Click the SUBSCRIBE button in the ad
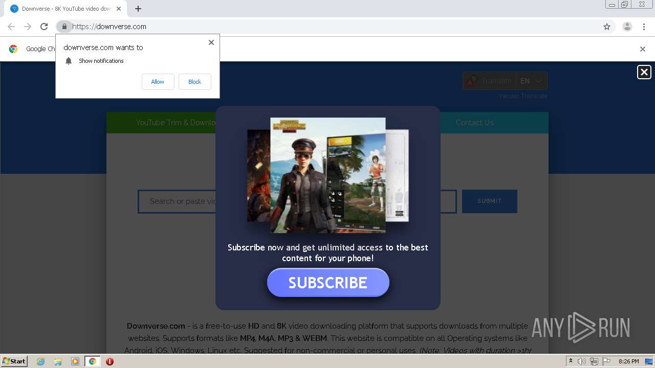The height and width of the screenshot is (368, 655). pyautogui.click(x=328, y=282)
